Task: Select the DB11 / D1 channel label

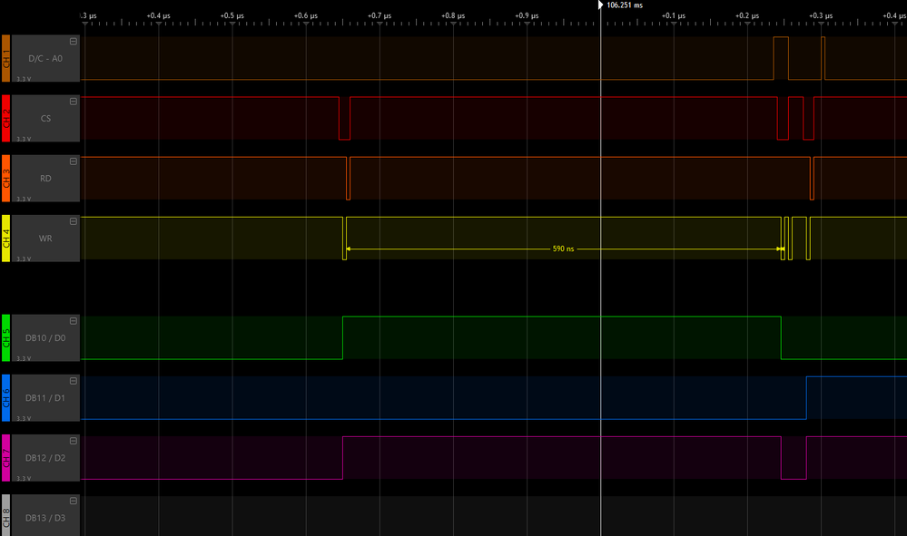Action: (x=45, y=398)
